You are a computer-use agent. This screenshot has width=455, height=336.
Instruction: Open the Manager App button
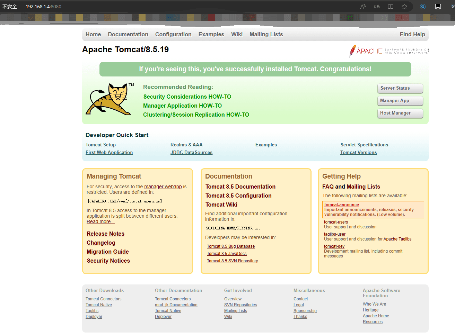[x=400, y=101]
